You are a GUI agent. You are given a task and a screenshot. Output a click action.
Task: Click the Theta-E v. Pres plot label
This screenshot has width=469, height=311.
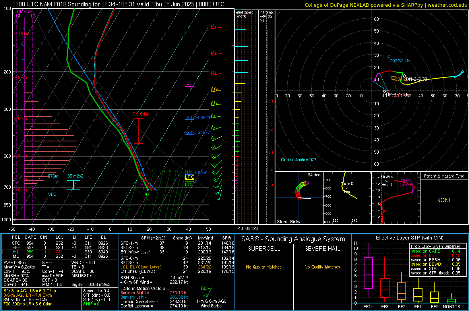(x=347, y=187)
